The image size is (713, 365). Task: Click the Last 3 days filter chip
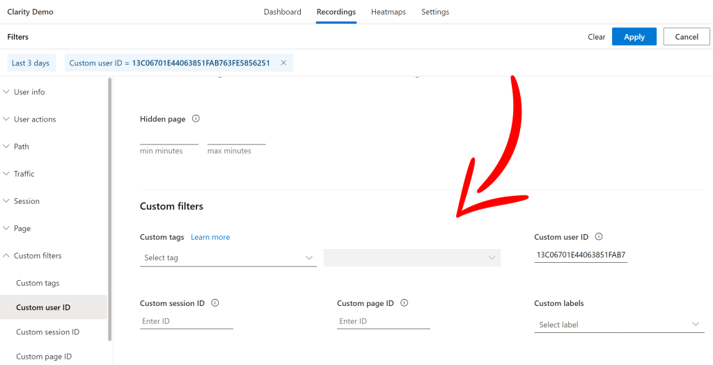pos(31,63)
